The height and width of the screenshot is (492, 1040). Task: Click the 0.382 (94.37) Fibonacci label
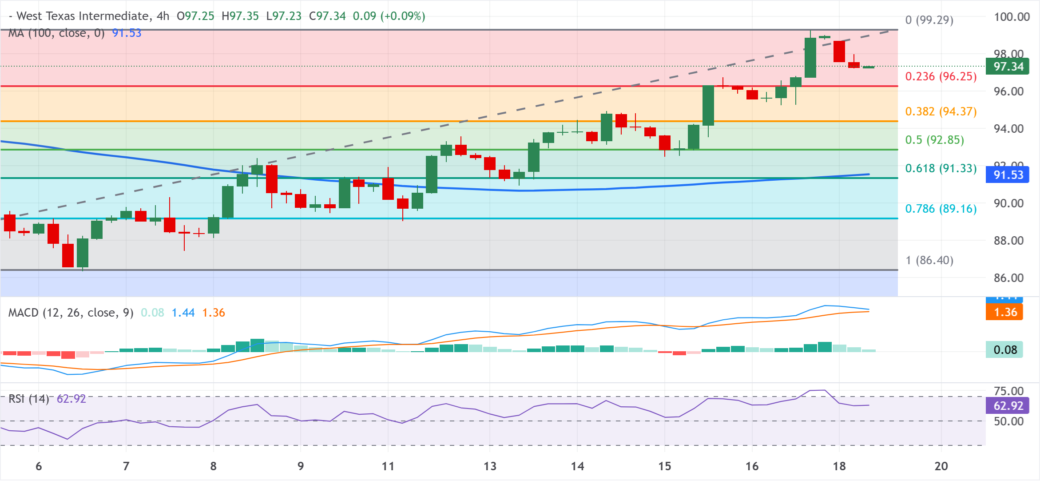point(941,111)
